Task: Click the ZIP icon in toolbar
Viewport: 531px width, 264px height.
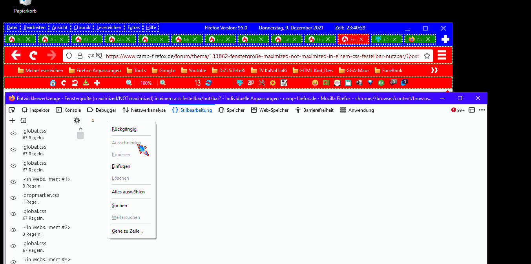Action: click(x=251, y=83)
